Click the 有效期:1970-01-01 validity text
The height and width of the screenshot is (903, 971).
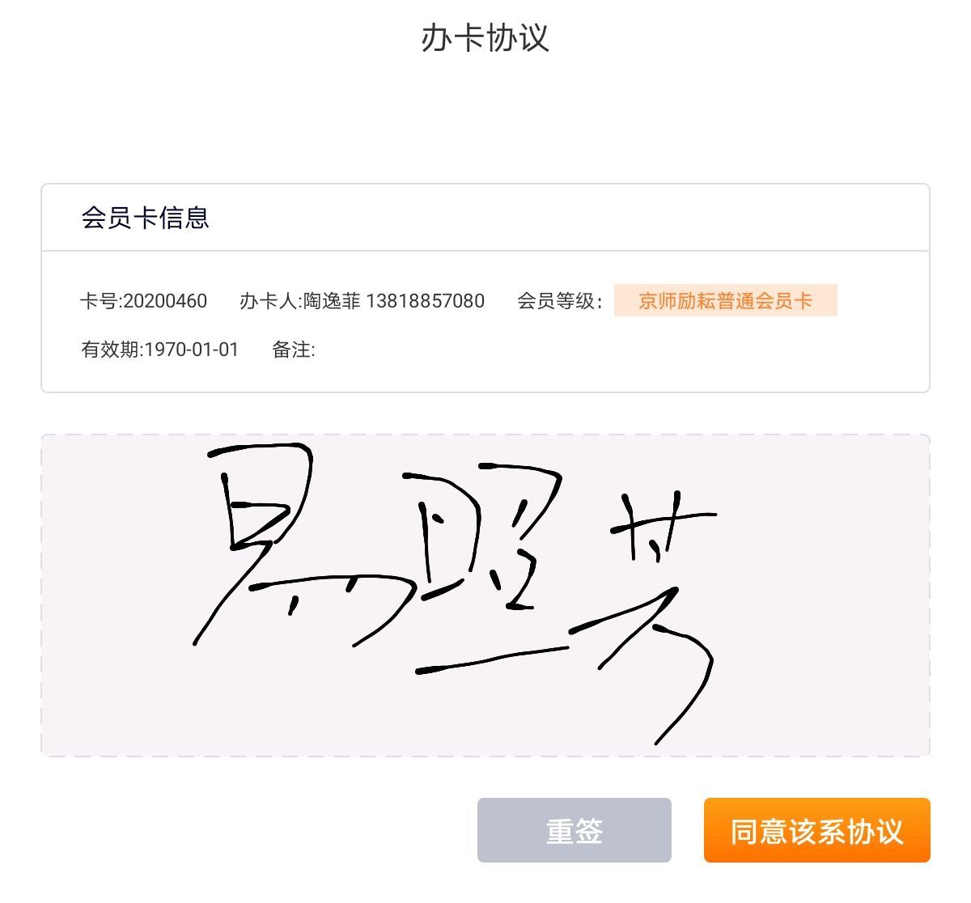159,350
